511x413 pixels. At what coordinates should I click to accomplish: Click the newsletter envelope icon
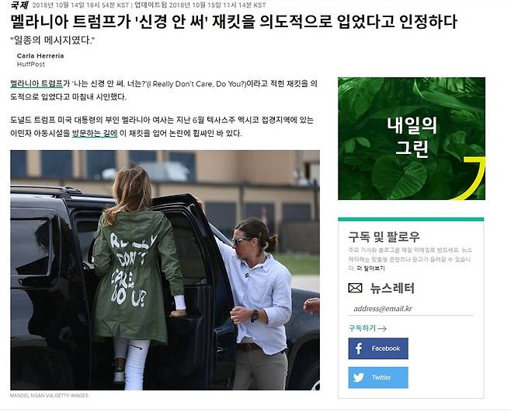pos(355,288)
